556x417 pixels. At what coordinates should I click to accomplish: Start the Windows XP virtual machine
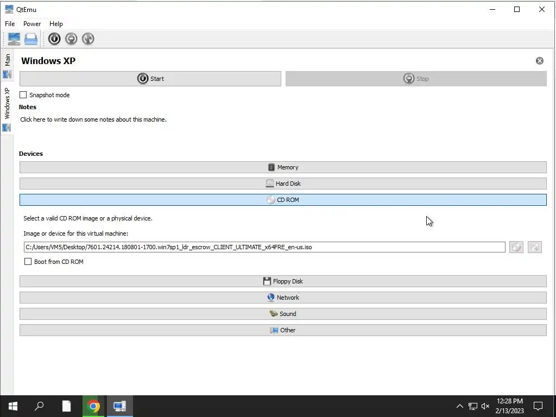coord(150,79)
